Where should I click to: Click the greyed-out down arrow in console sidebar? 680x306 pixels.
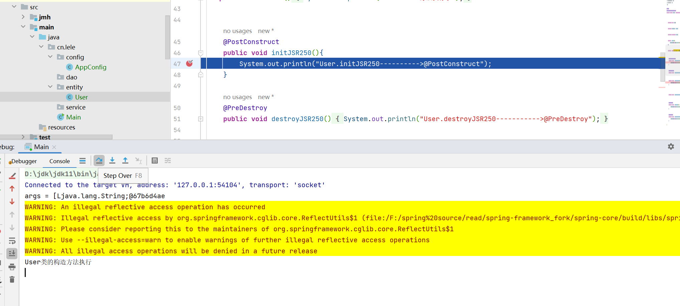12,228
